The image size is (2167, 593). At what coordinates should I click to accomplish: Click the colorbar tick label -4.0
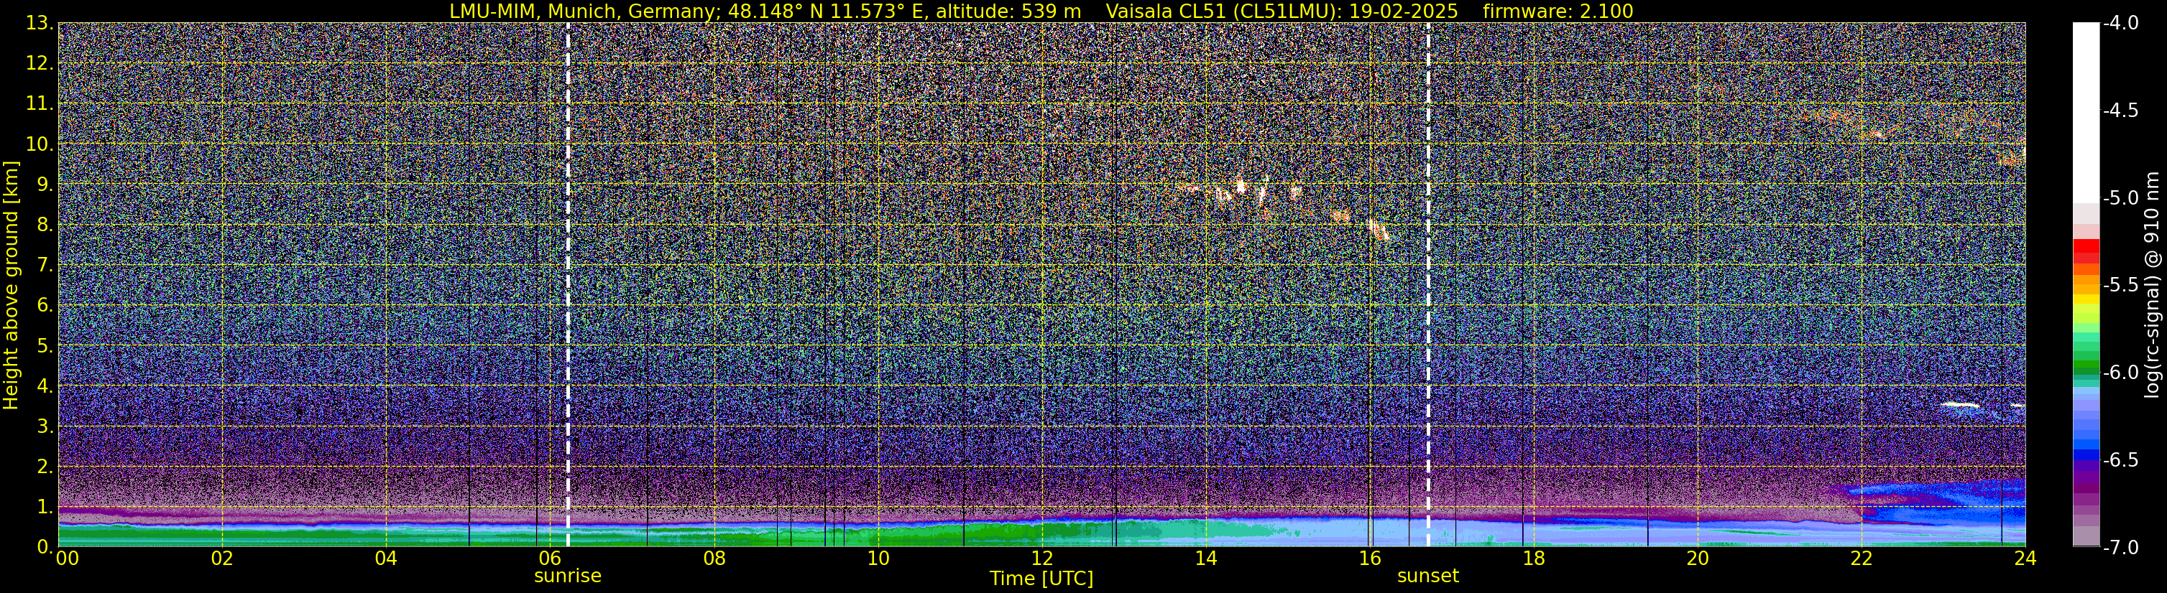click(2121, 24)
